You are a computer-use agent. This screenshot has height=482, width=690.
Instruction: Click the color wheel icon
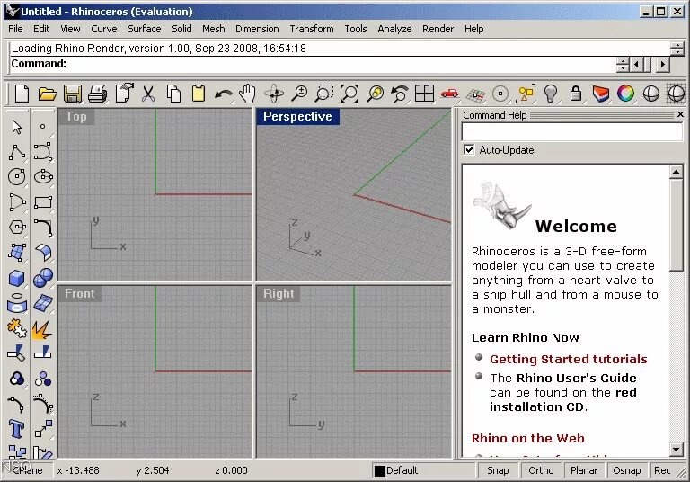(x=625, y=94)
